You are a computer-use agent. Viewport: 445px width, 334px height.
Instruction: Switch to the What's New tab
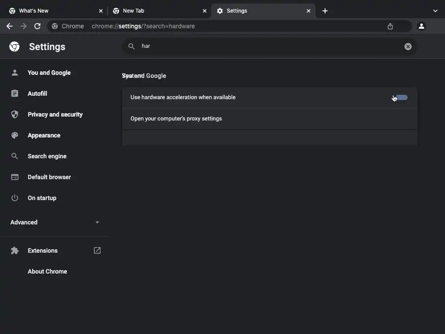pos(52,11)
